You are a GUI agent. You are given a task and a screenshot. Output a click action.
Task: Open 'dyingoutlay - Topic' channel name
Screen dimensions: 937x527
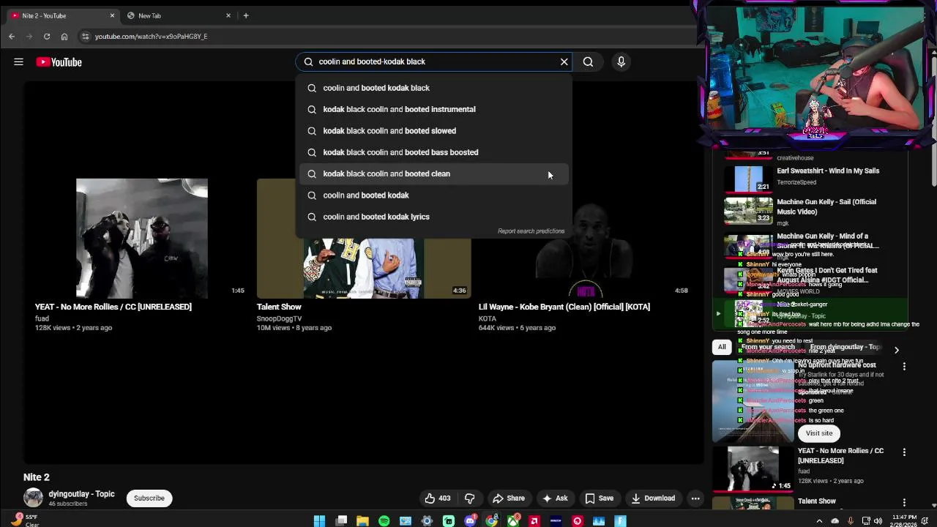[x=81, y=494]
